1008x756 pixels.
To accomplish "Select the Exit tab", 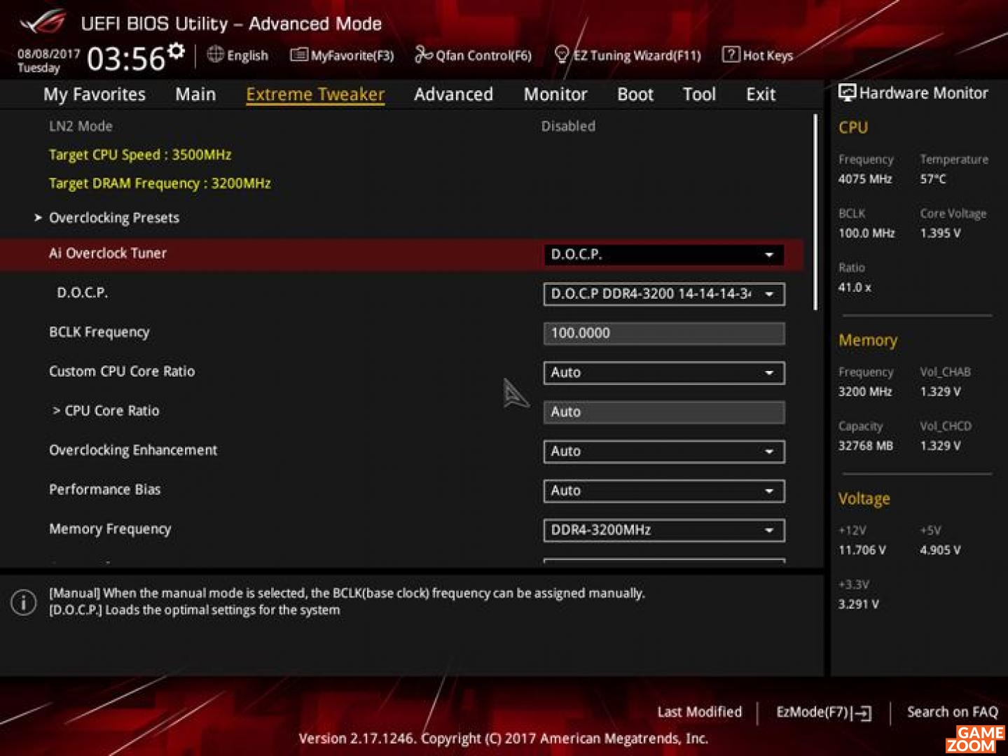I will click(761, 94).
